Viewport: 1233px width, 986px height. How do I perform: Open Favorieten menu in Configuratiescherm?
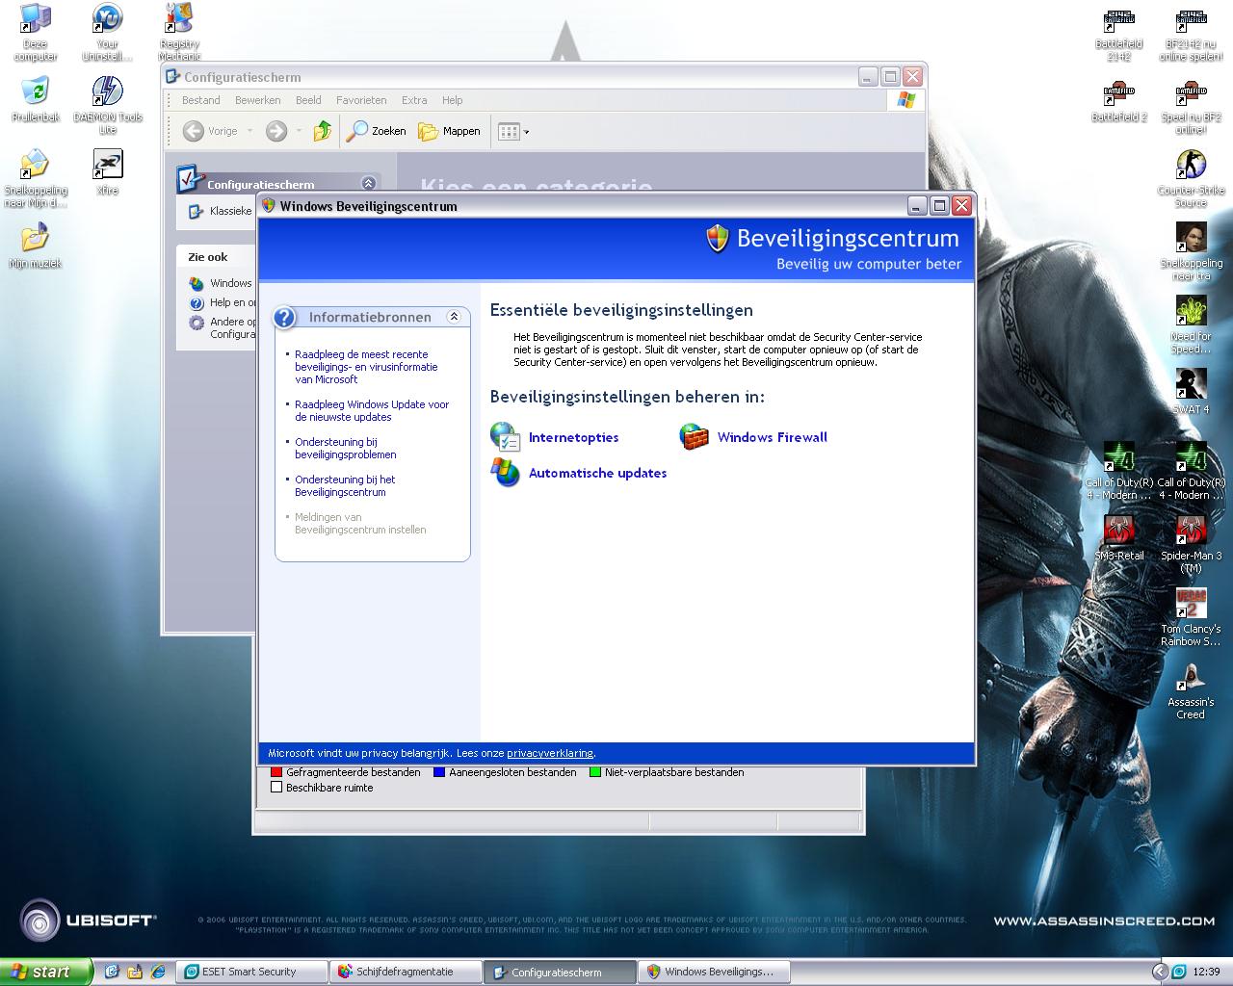(361, 100)
